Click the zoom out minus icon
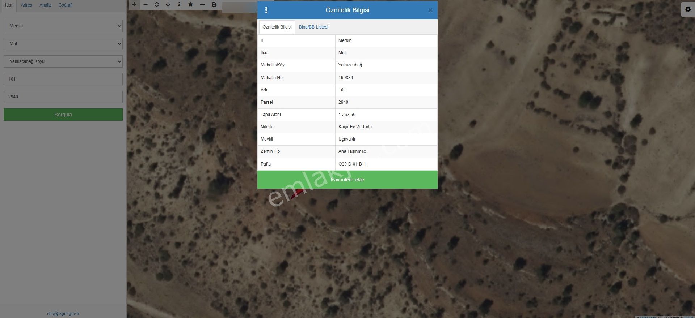The image size is (695, 318). tap(146, 4)
